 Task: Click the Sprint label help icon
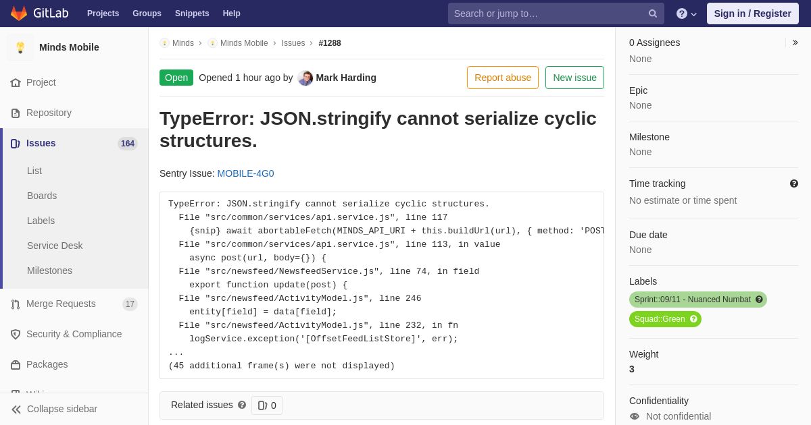759,300
